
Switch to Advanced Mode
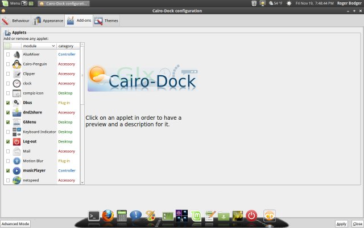click(15, 224)
